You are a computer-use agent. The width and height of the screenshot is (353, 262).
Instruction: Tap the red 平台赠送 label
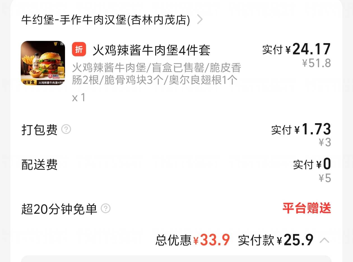(x=306, y=209)
